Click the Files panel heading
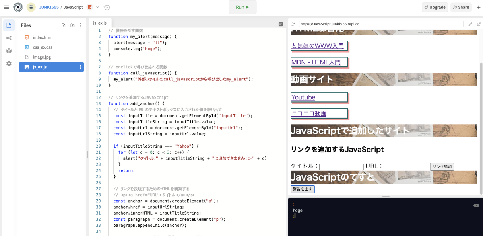Screen dimensions: 483x236 (26, 25)
